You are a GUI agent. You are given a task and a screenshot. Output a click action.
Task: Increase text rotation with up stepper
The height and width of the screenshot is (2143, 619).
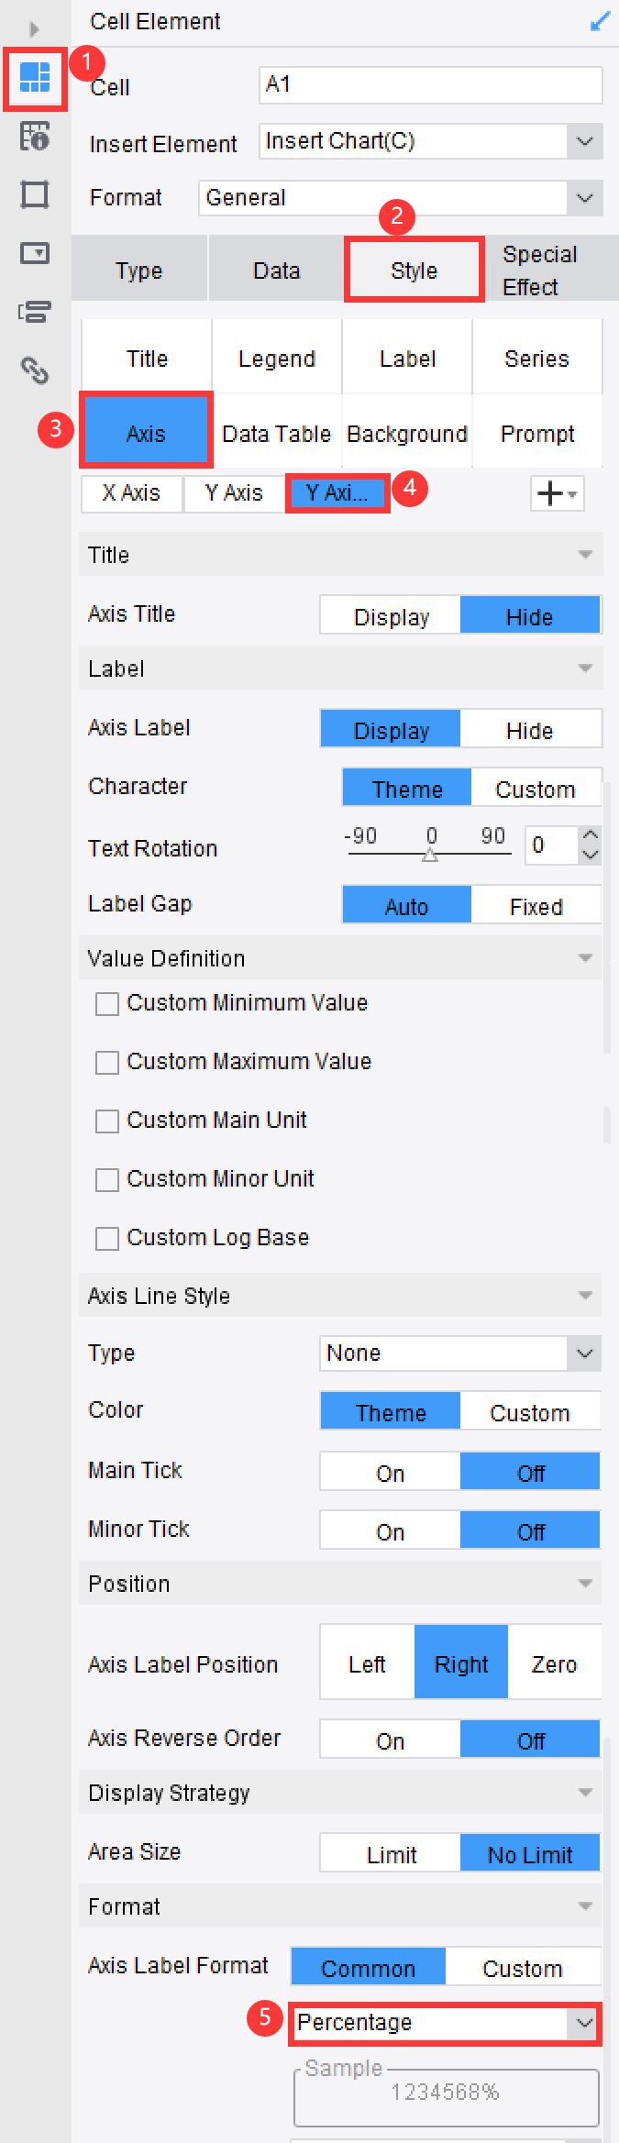[591, 834]
